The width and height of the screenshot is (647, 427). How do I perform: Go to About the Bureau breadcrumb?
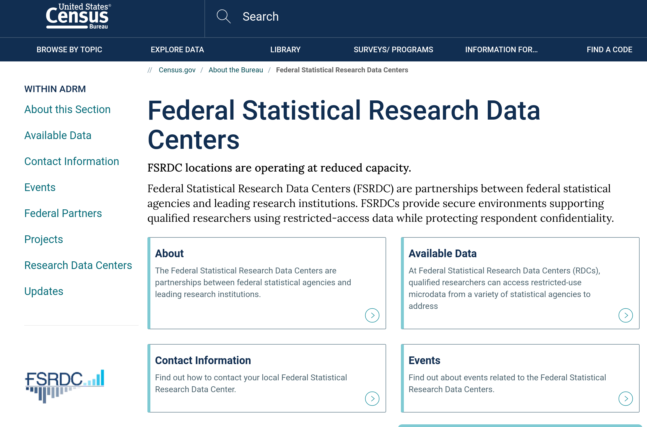pos(236,70)
